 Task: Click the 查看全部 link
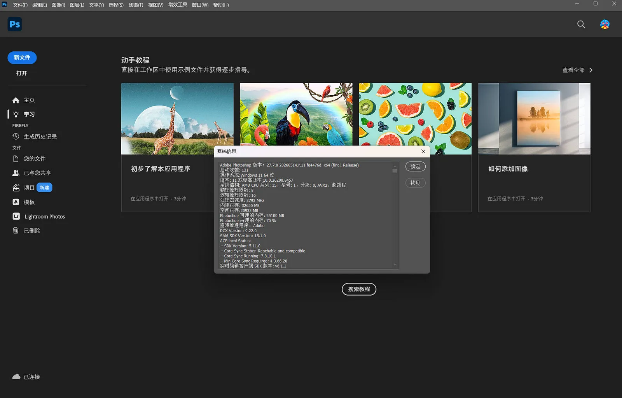tap(573, 70)
